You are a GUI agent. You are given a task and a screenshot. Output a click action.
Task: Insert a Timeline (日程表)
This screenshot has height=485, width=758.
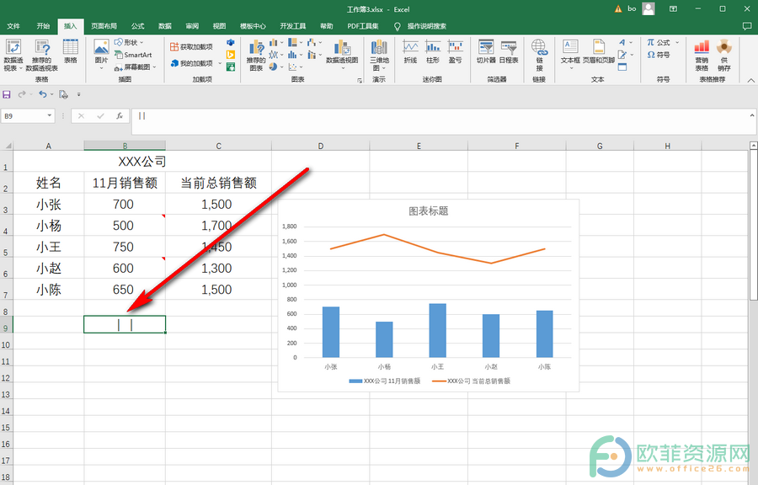[x=509, y=51]
